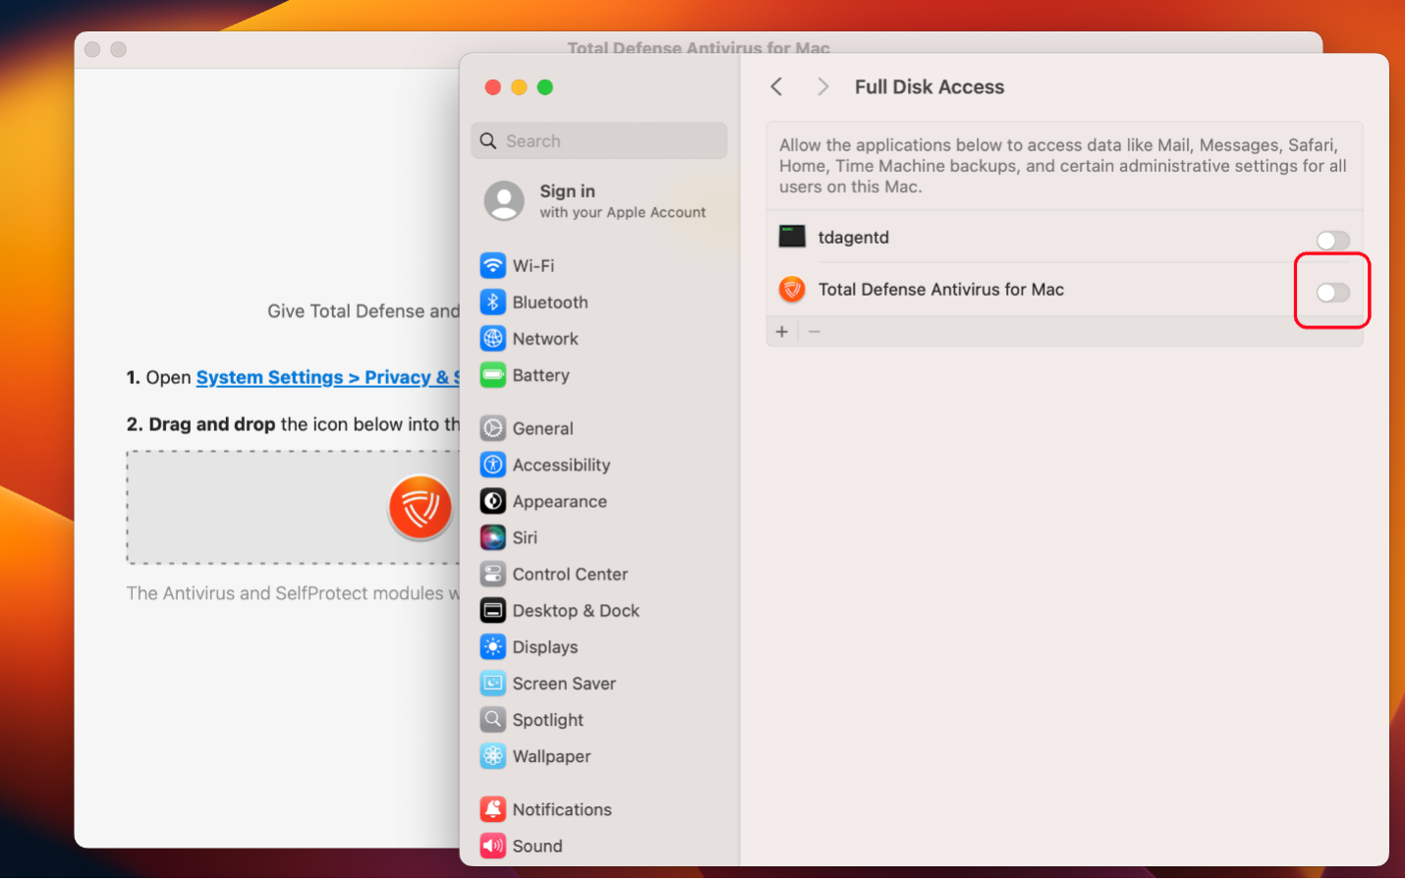The height and width of the screenshot is (882, 1405).
Task: Click the Full Disk Access title
Action: click(929, 86)
